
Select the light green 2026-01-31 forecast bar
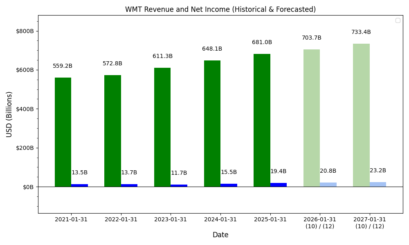(x=312, y=118)
